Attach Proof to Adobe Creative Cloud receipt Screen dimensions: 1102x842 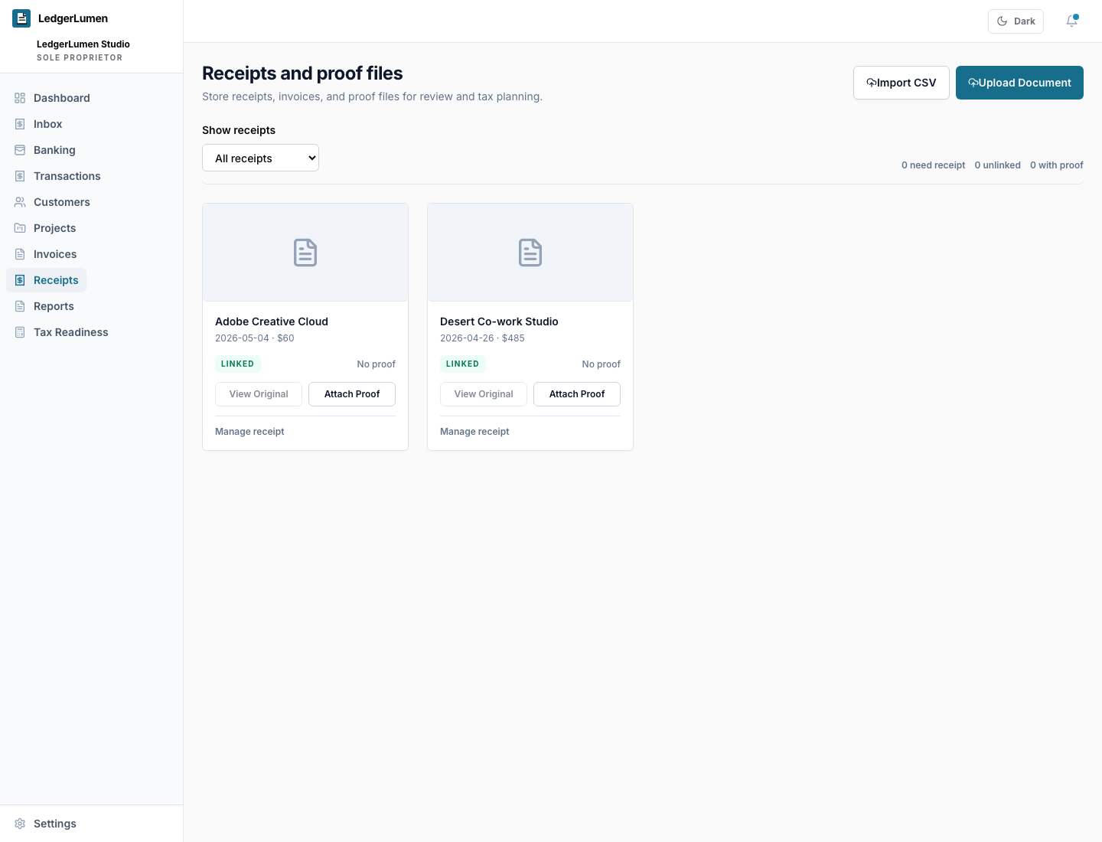pos(352,394)
